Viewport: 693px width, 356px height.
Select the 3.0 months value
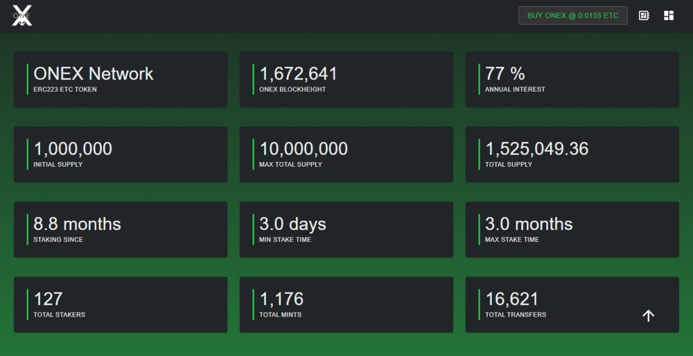529,224
